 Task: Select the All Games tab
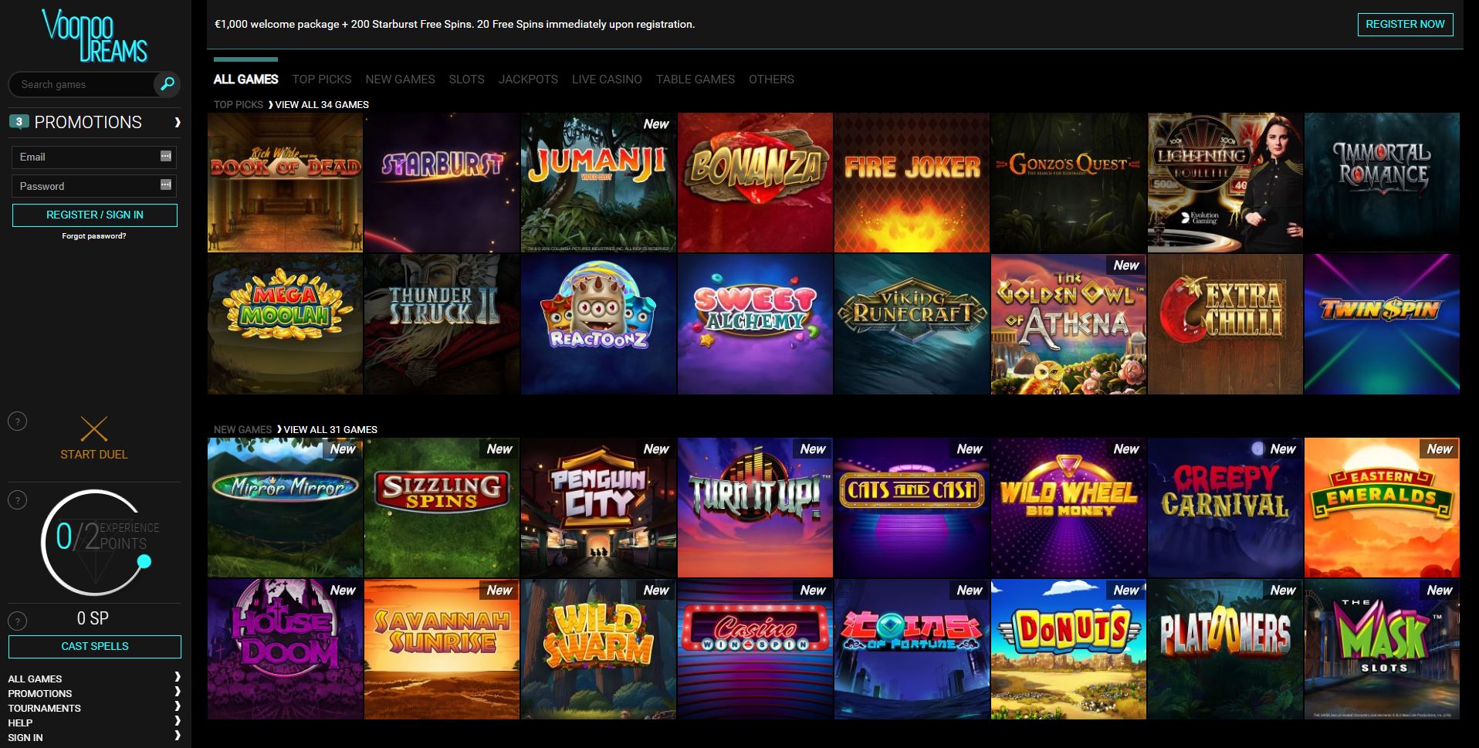point(245,79)
